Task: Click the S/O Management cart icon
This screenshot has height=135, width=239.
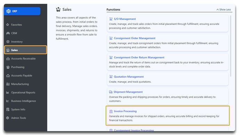Action: point(111,19)
